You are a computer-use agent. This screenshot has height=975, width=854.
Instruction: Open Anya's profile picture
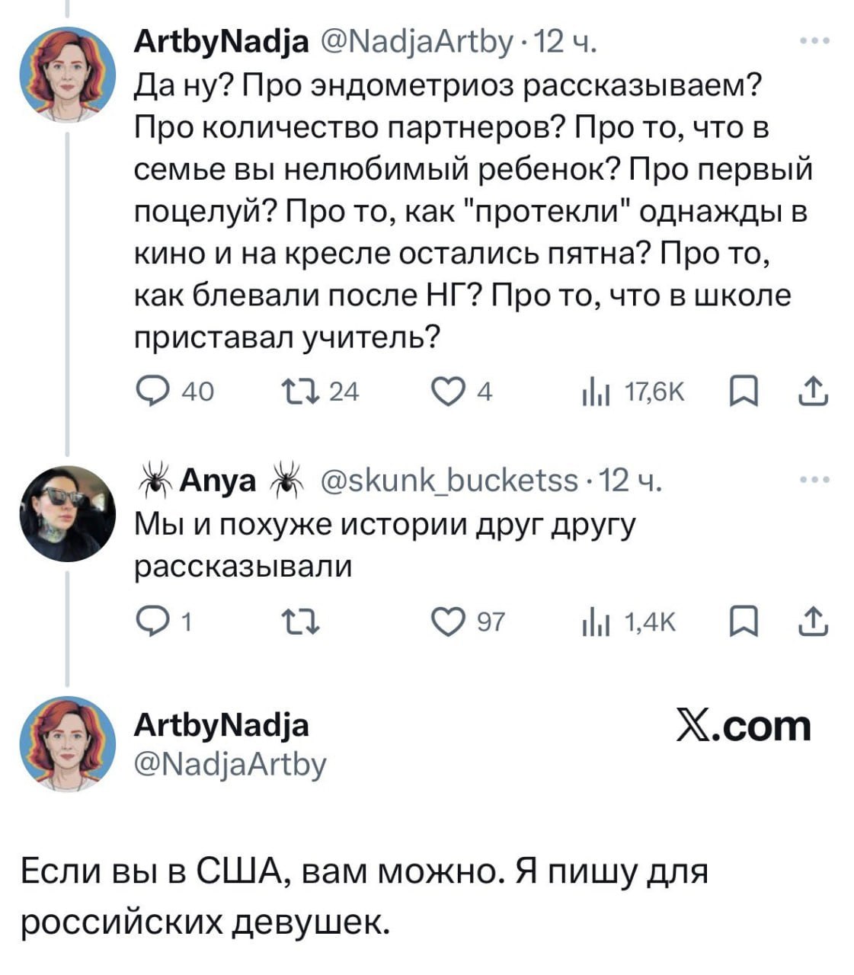click(x=67, y=513)
